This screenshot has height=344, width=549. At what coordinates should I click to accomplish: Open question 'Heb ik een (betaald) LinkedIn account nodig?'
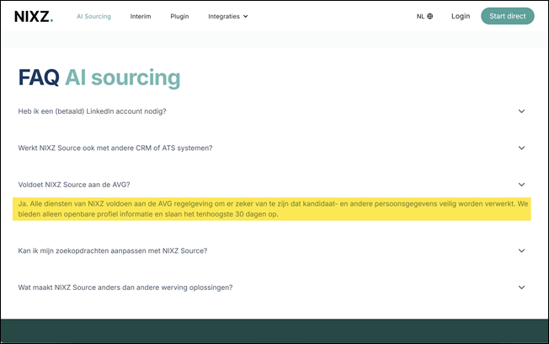tap(92, 111)
